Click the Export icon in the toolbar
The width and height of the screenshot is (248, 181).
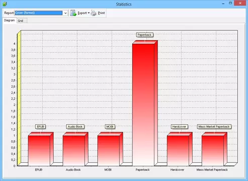pos(73,13)
